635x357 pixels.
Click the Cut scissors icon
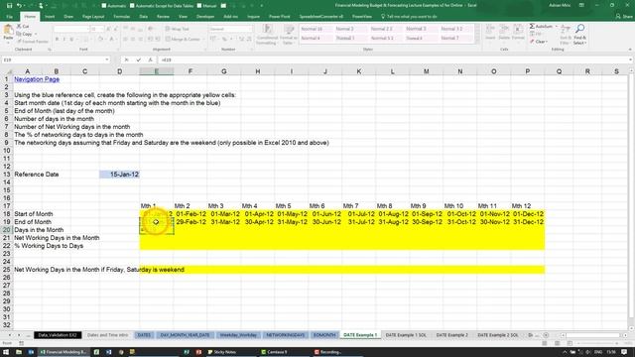coord(19,27)
